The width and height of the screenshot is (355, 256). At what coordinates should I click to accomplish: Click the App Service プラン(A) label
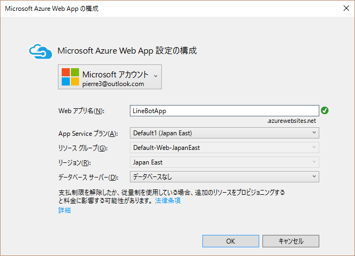(x=88, y=134)
